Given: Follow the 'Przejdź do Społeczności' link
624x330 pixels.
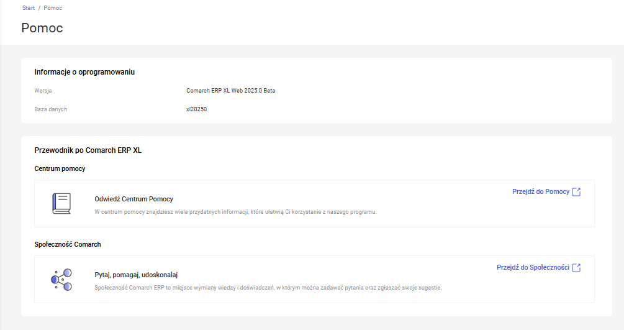Looking at the screenshot, I should point(533,268).
